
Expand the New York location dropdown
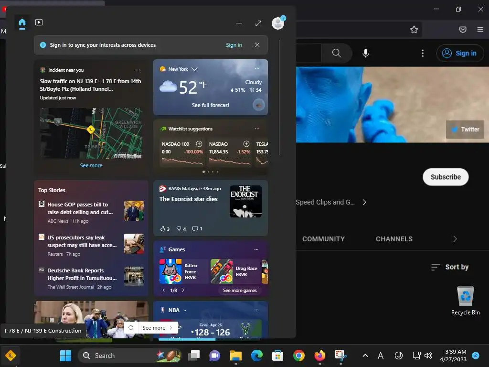coord(195,69)
